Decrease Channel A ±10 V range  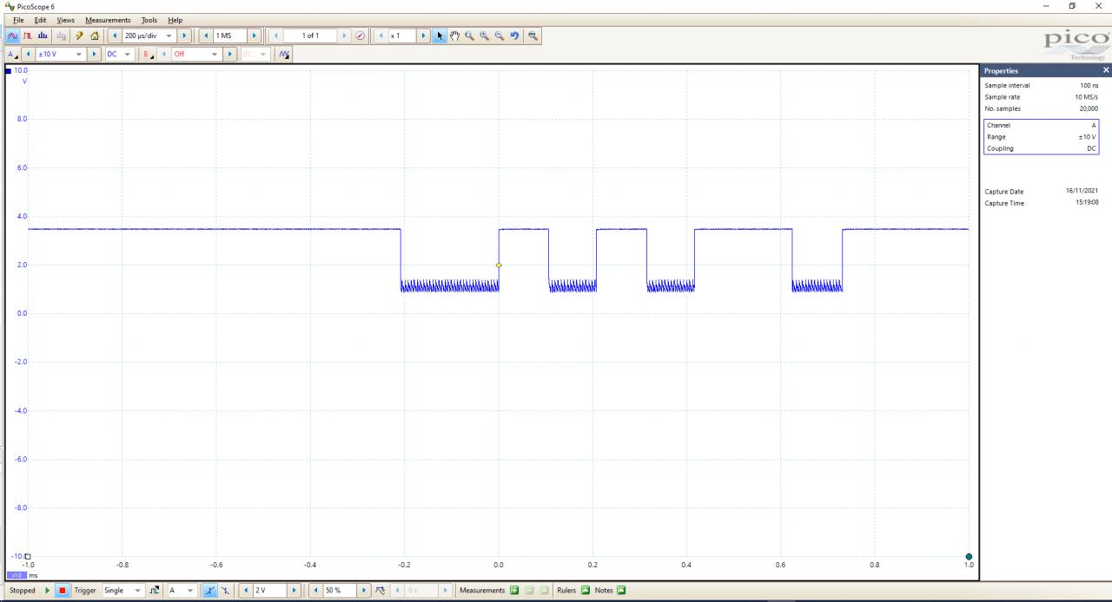pos(27,54)
